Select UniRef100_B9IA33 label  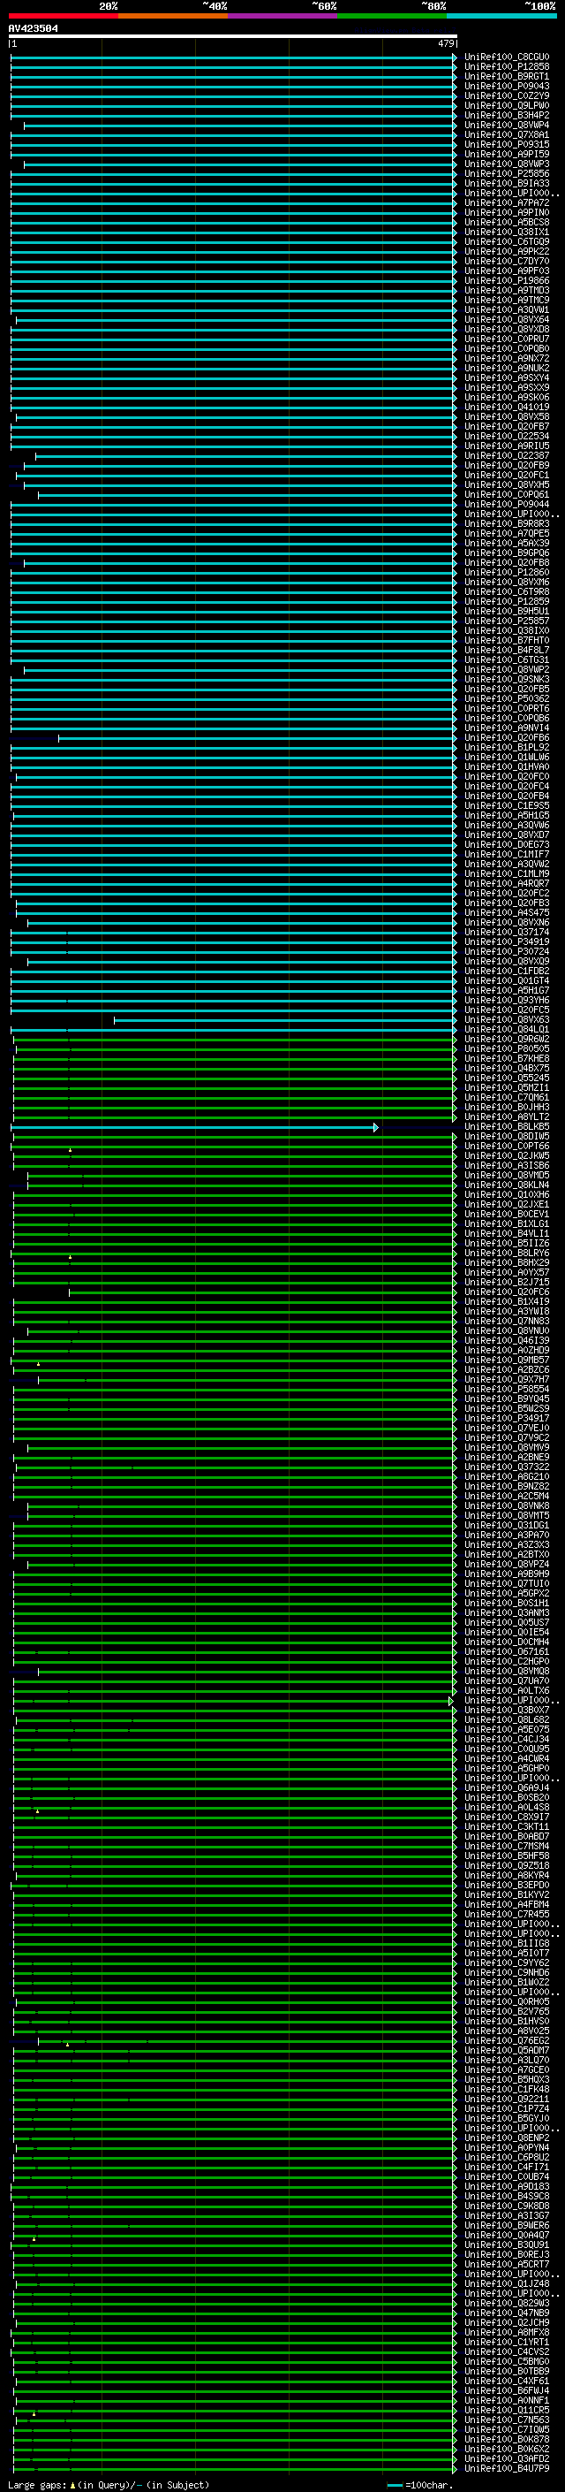pyautogui.click(x=506, y=184)
